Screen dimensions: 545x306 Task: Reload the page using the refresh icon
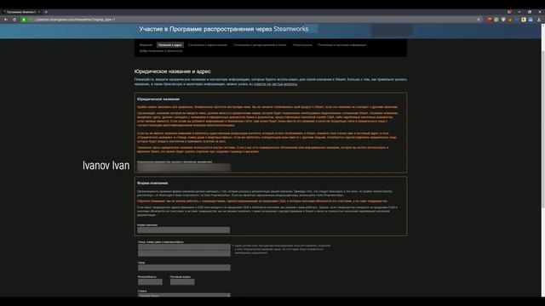pos(14,20)
